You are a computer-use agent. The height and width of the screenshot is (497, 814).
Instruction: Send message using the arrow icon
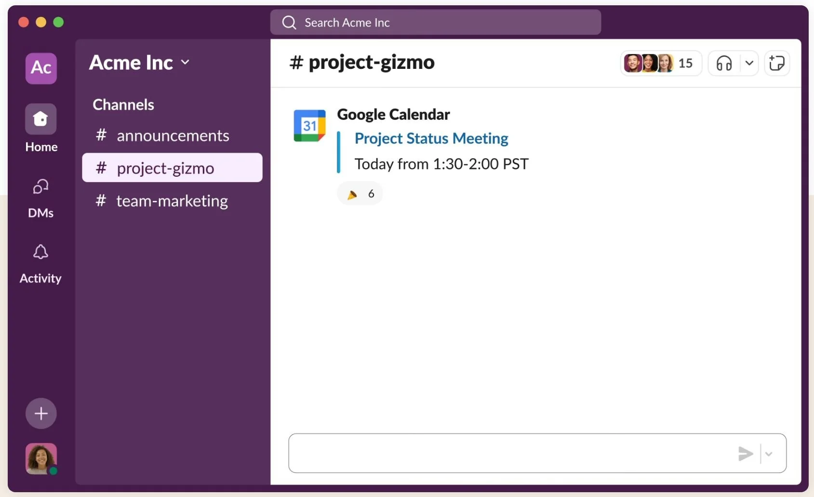pos(745,453)
